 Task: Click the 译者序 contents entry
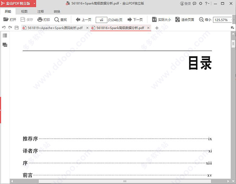click(117, 151)
